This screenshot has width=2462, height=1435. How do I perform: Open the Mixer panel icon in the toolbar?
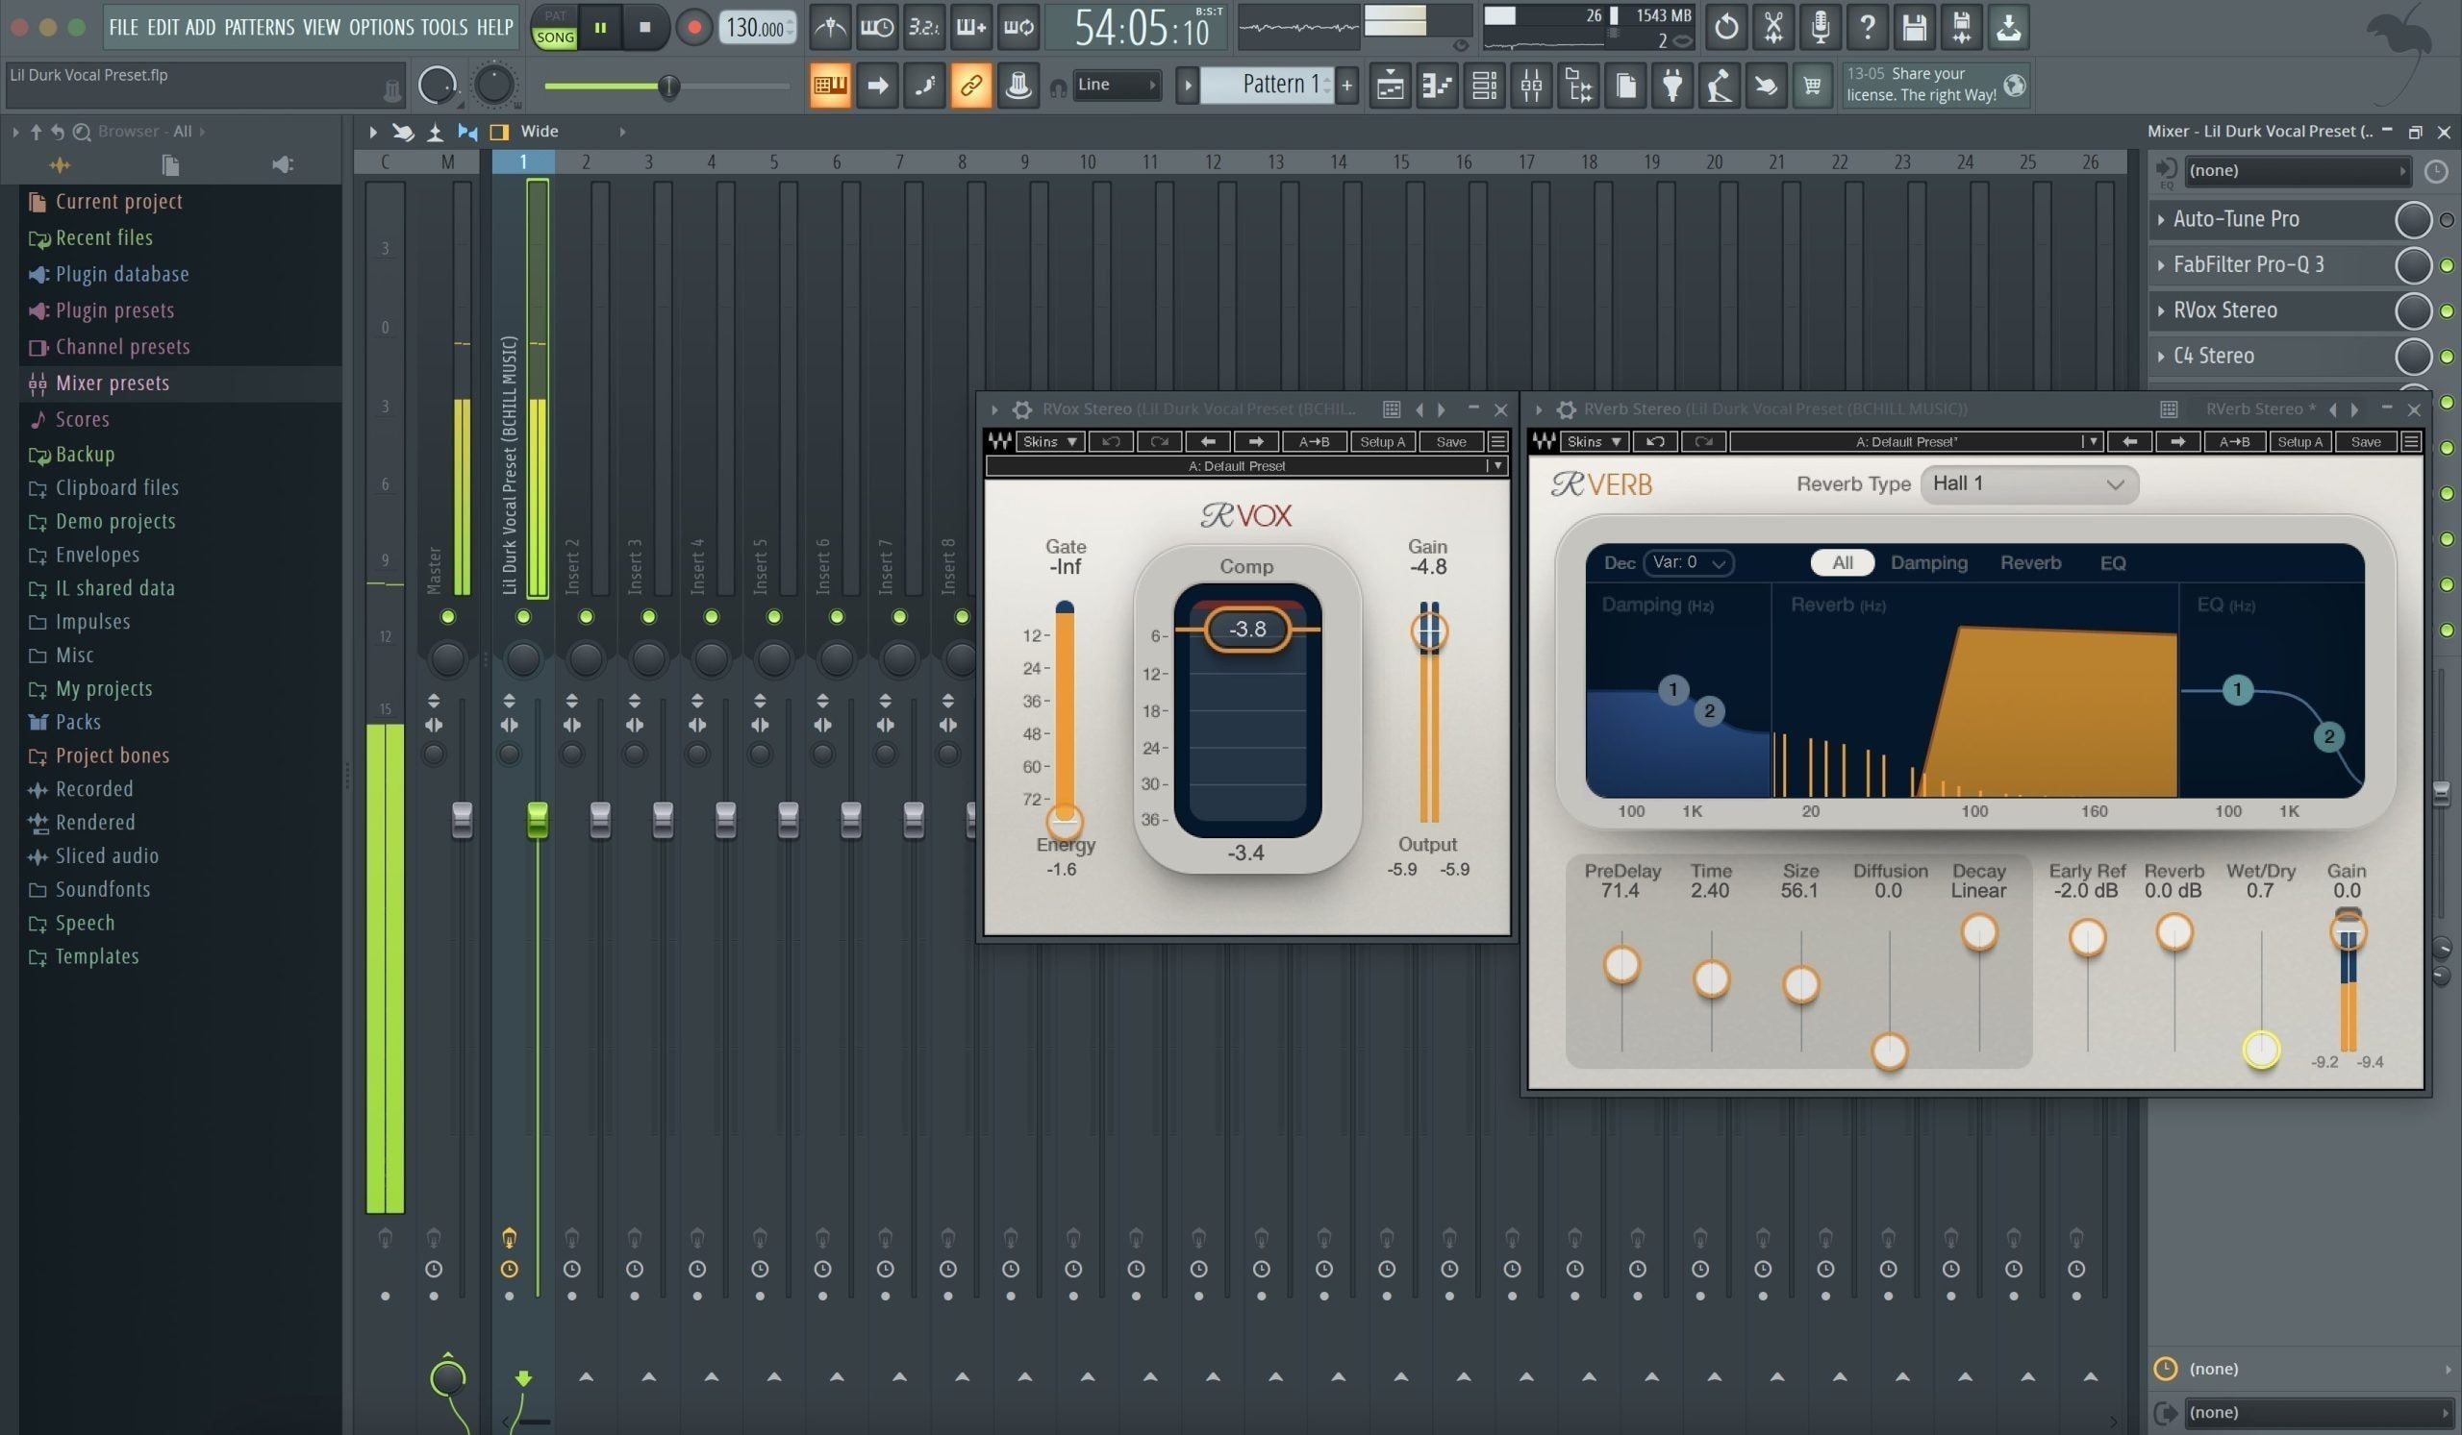[1532, 85]
